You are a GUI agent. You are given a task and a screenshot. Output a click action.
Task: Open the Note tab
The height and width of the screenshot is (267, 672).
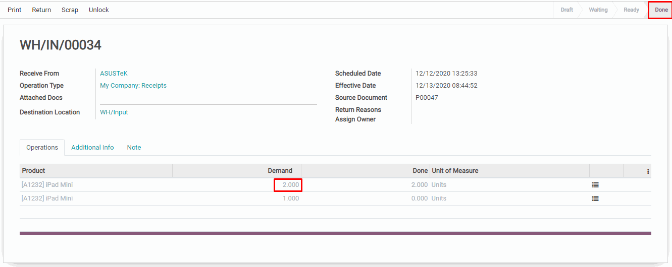point(134,148)
